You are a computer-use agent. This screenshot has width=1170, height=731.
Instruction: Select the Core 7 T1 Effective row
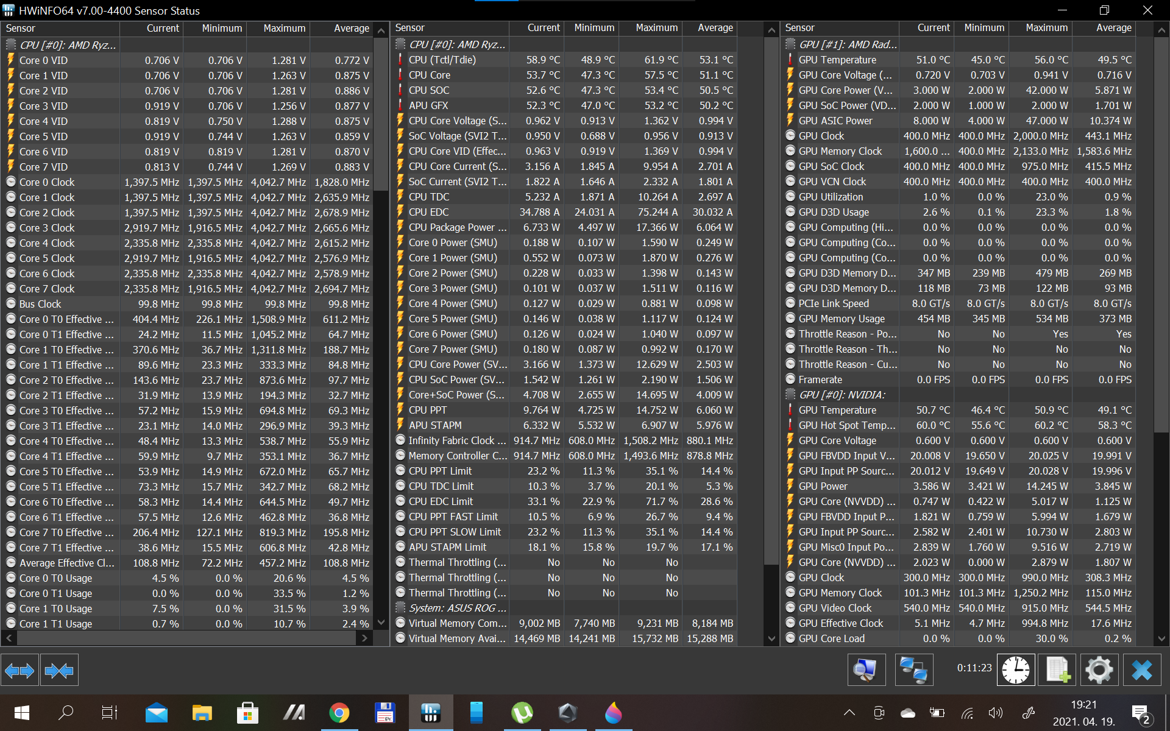pos(187,548)
